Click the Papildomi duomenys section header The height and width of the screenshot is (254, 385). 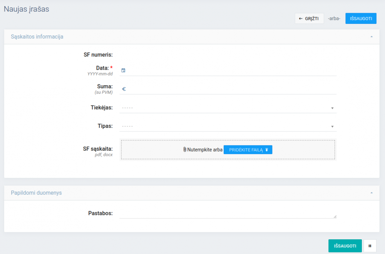(x=36, y=193)
